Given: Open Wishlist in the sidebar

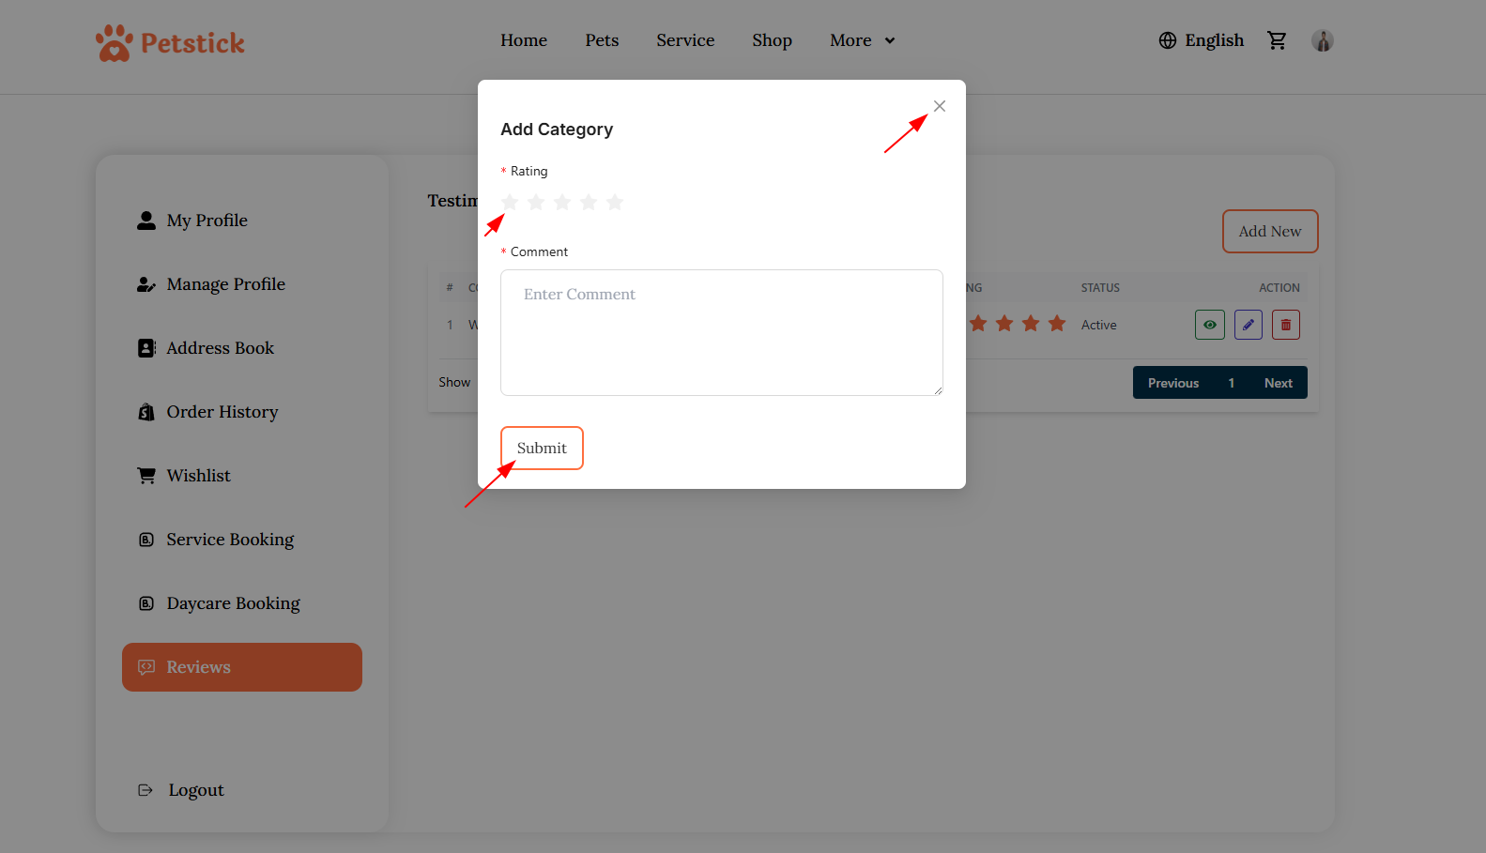Looking at the screenshot, I should pos(198,476).
